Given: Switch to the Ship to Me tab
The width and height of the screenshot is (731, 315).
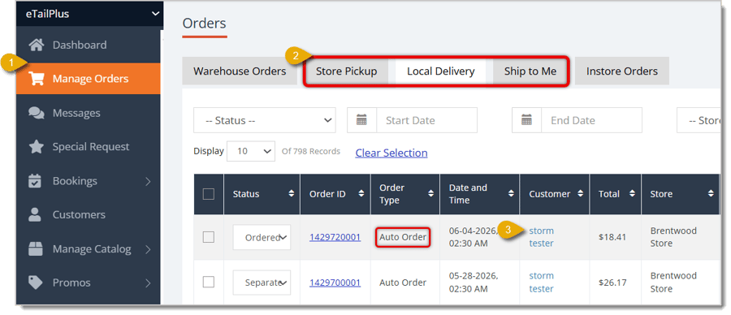Looking at the screenshot, I should click(530, 71).
